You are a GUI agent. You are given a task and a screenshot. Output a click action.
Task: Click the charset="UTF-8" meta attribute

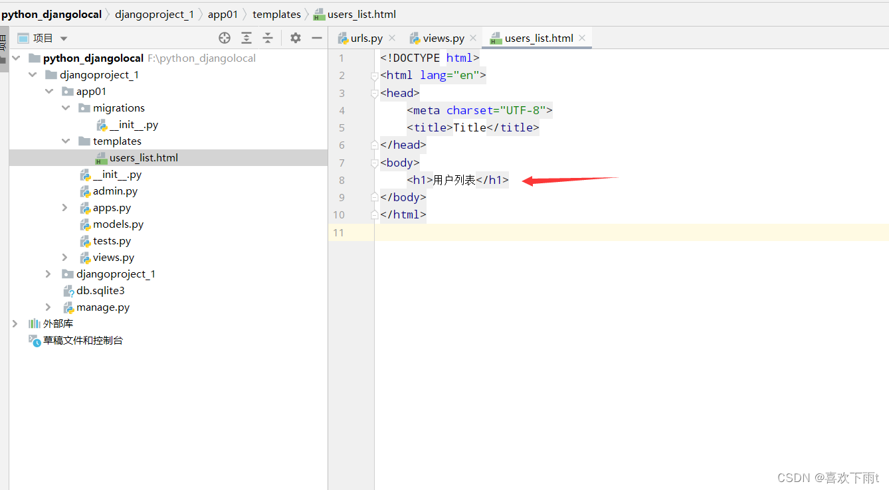pos(496,110)
